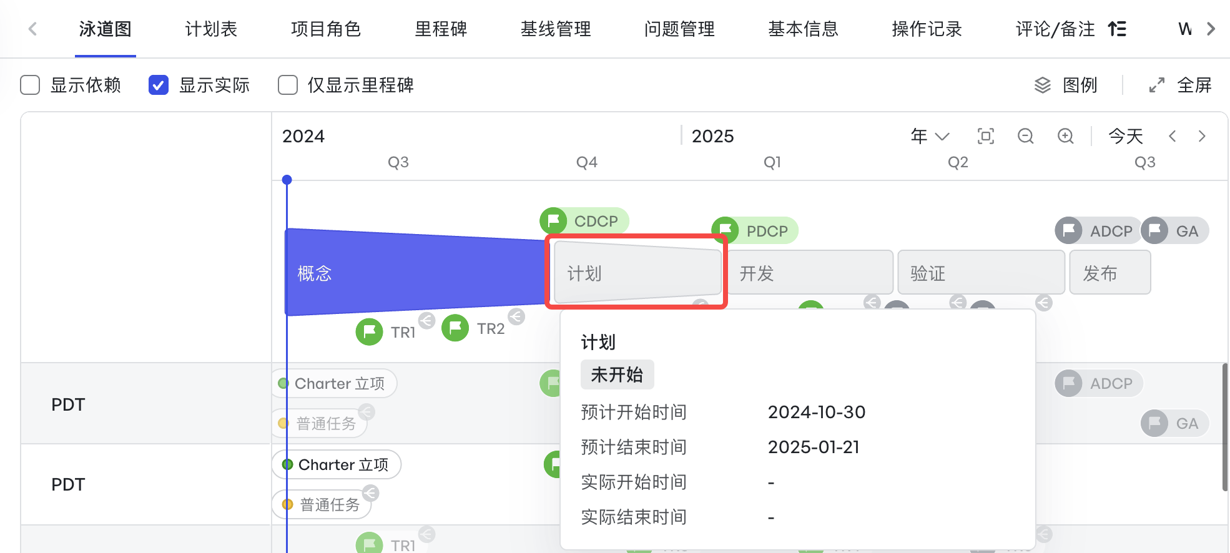Click the 2025 year header
Image resolution: width=1230 pixels, height=553 pixels.
(x=713, y=136)
